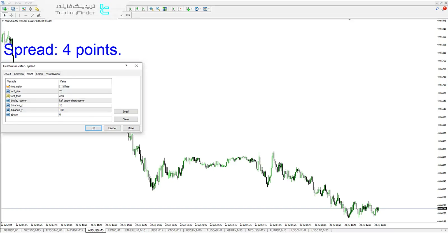Open the indicators dropdown arrow

[x=192, y=9]
